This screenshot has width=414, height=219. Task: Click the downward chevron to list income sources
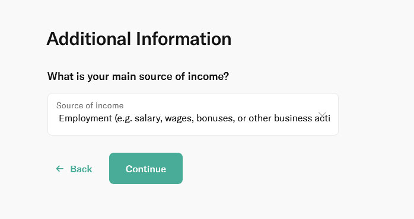(322, 114)
